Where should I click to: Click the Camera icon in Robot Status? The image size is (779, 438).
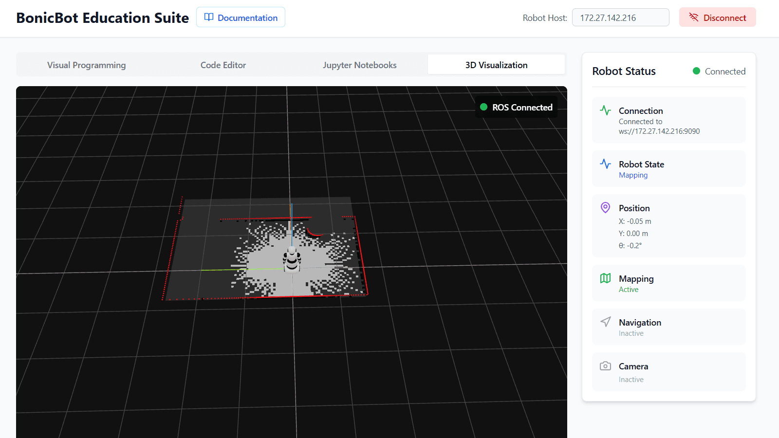point(605,366)
